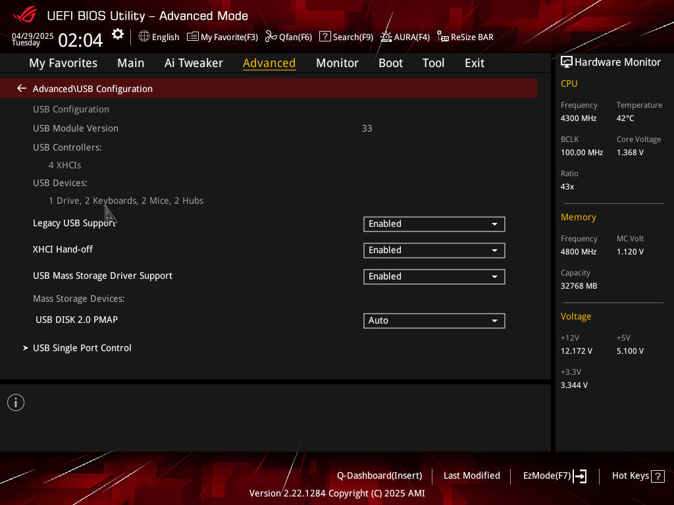
Task: Click the BCLK 100.00 MHz value
Action: click(582, 153)
